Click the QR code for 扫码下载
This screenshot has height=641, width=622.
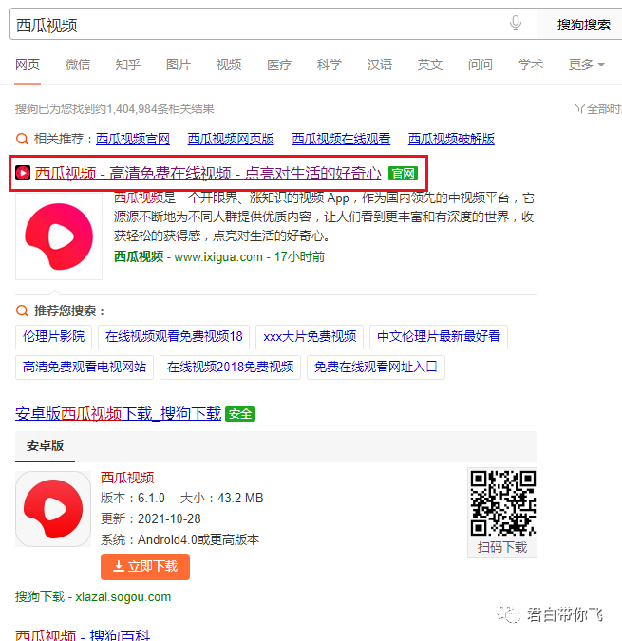[502, 502]
